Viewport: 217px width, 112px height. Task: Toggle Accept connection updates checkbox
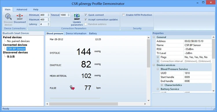(86, 20)
